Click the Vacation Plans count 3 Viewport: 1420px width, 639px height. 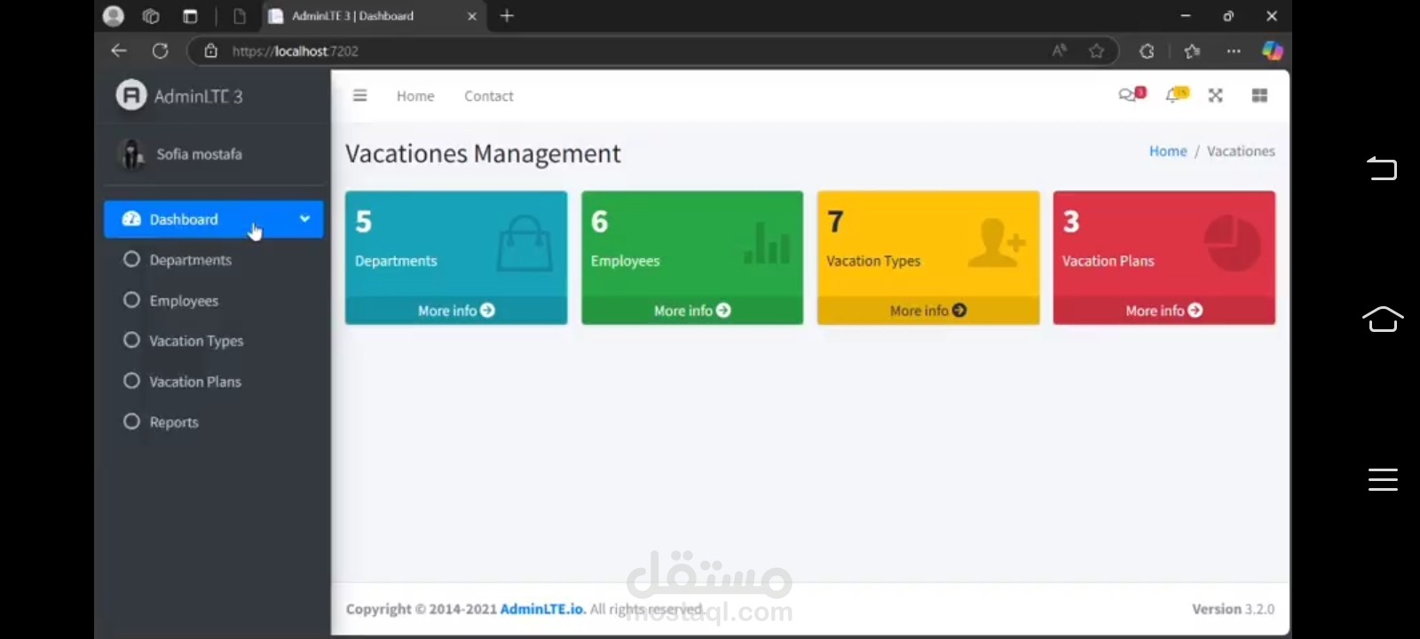pyautogui.click(x=1071, y=222)
